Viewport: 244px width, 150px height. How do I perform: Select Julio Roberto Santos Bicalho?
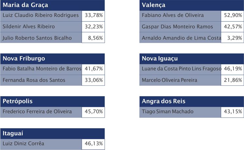37,38
